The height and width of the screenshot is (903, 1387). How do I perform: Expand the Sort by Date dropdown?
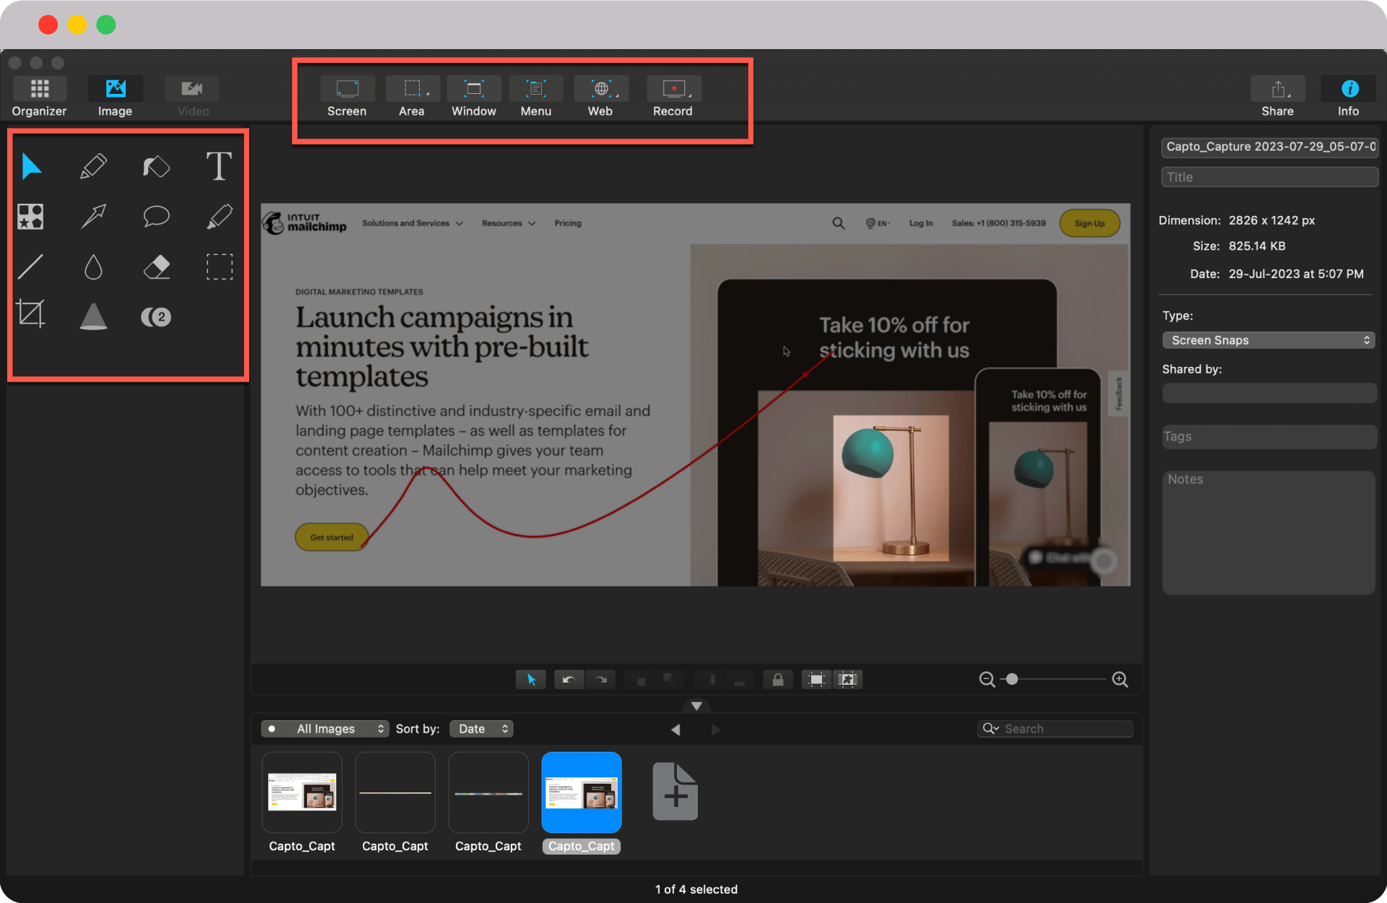point(482,729)
